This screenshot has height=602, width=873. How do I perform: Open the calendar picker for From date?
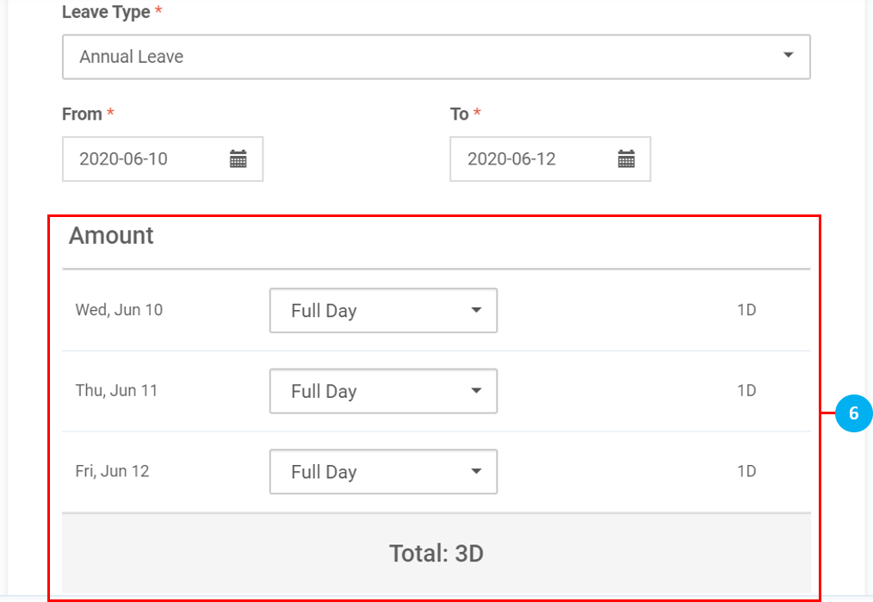coord(238,159)
